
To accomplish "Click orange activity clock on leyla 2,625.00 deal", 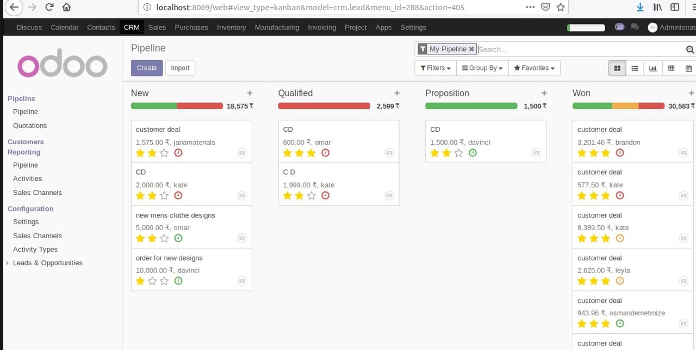I will point(620,281).
